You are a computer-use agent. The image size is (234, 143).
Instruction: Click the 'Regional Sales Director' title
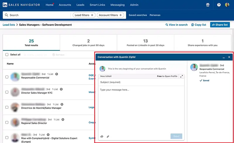(34, 123)
